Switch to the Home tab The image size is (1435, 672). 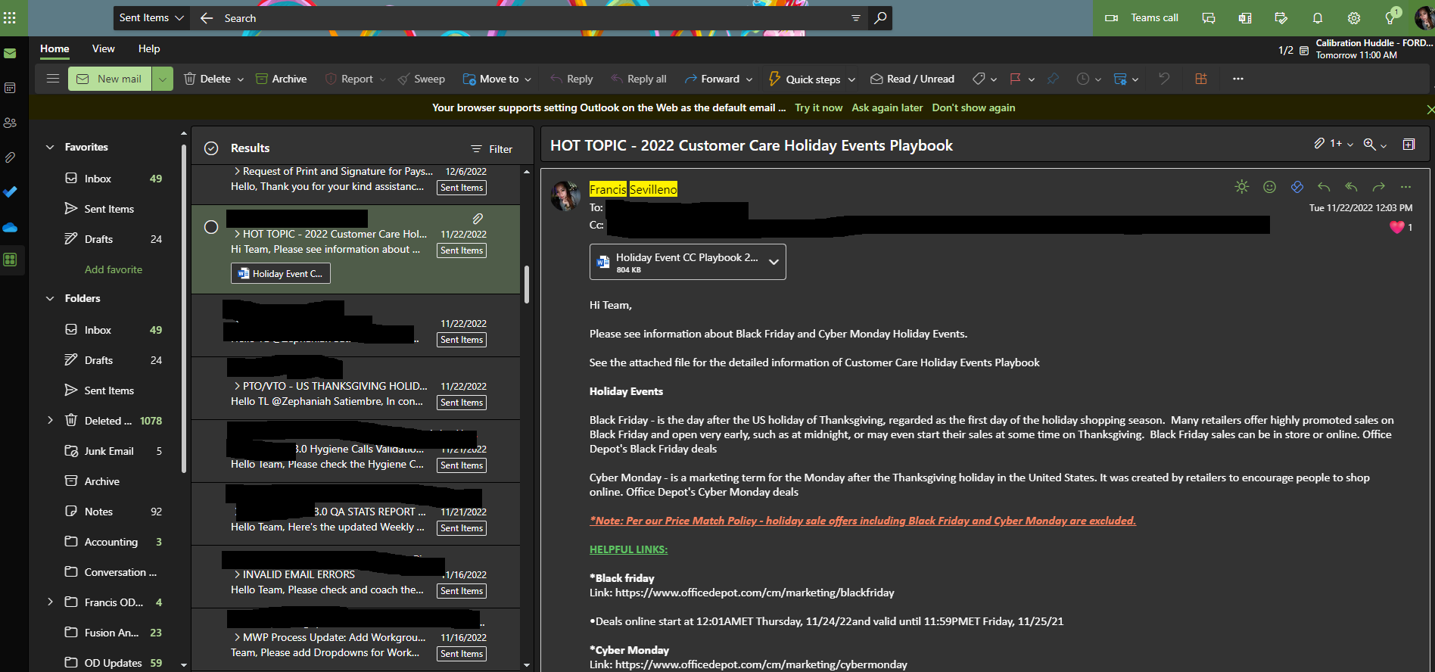tap(54, 48)
